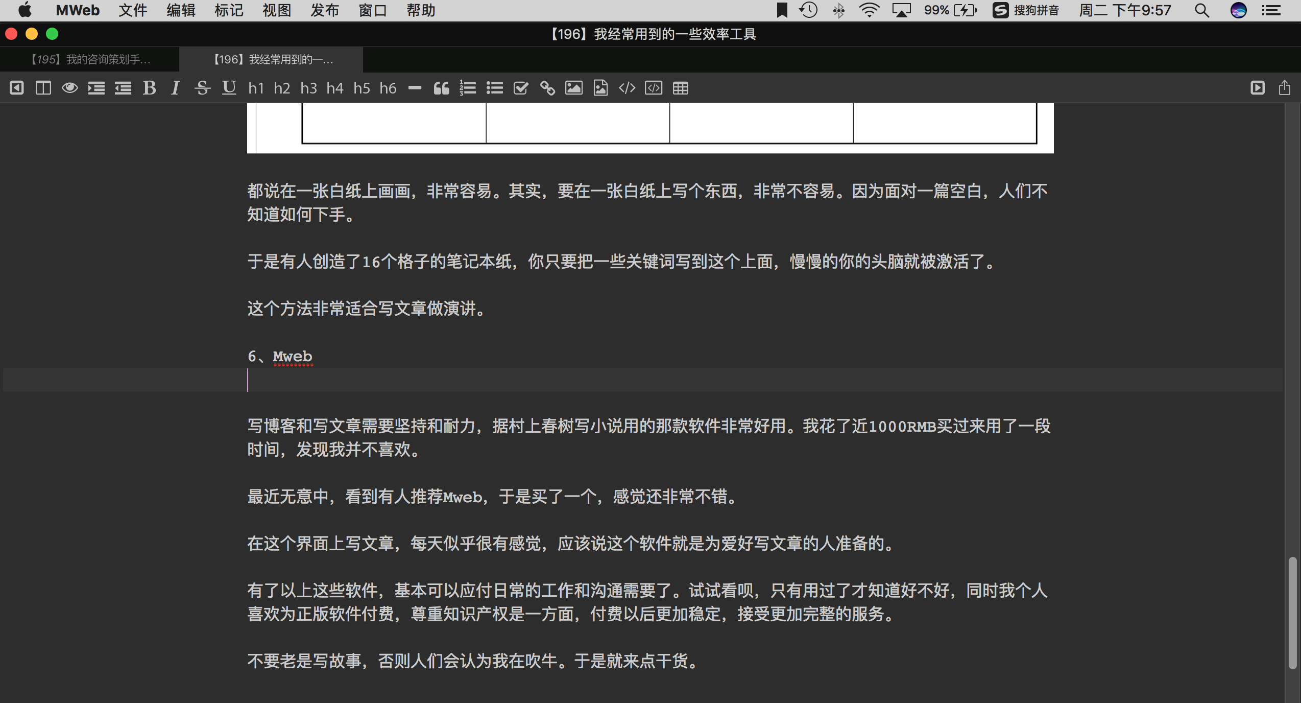This screenshot has height=703, width=1301.
Task: Insert a blockquote
Action: coord(441,88)
